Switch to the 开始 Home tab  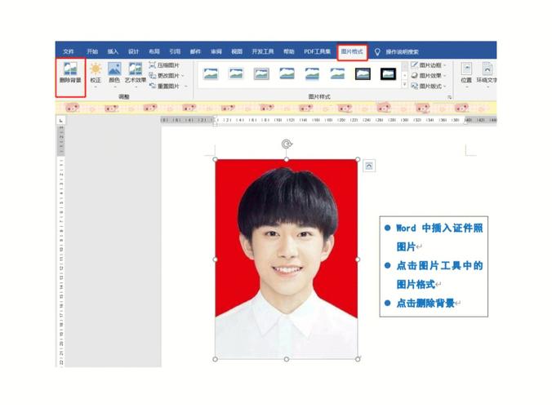click(92, 51)
